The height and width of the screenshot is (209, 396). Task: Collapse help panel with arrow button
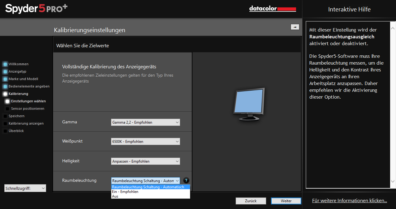pyautogui.click(x=295, y=27)
